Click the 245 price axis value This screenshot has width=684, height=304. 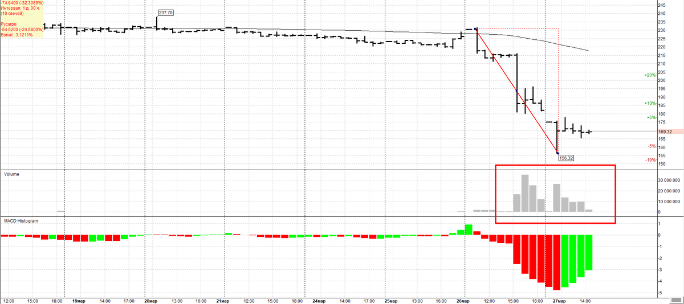coord(662,5)
